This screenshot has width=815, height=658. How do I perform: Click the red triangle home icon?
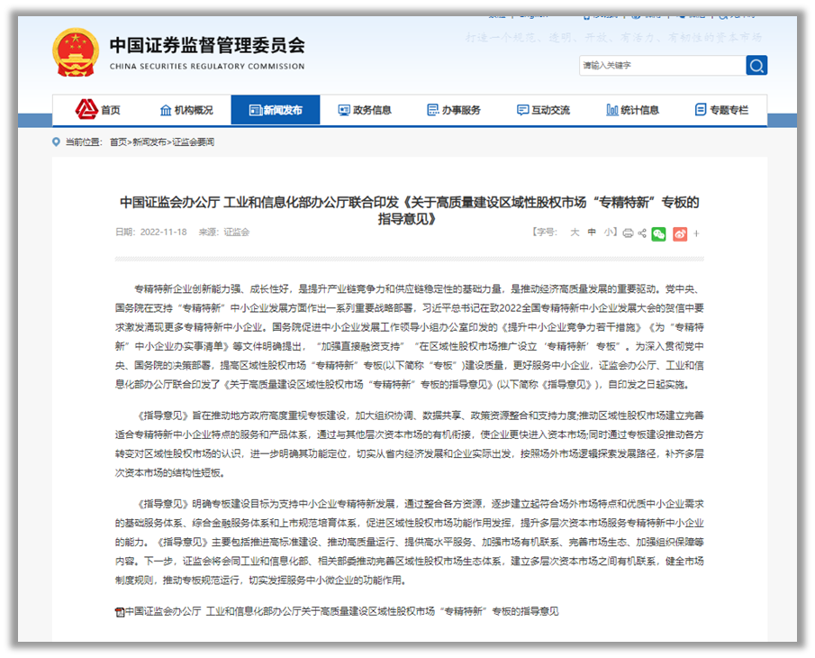coord(86,109)
